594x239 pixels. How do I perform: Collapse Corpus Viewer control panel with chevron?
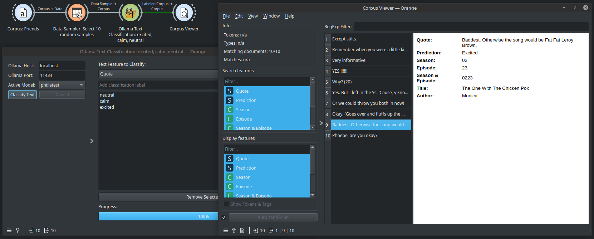[x=321, y=123]
